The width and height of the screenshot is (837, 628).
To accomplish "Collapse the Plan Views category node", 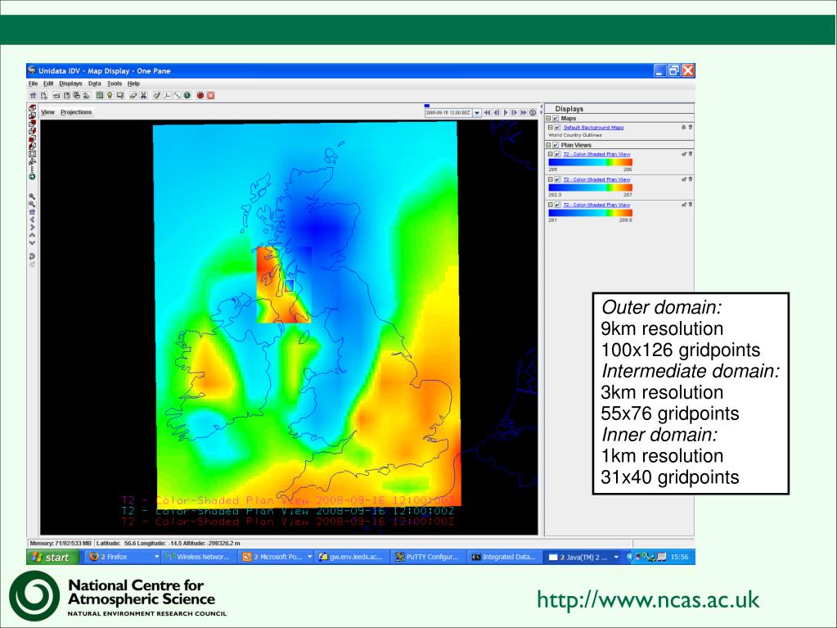I will (x=549, y=145).
